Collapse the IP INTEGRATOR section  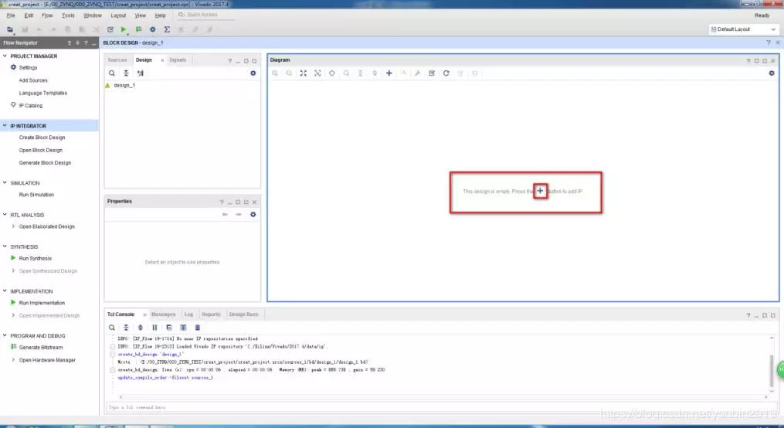[5, 126]
